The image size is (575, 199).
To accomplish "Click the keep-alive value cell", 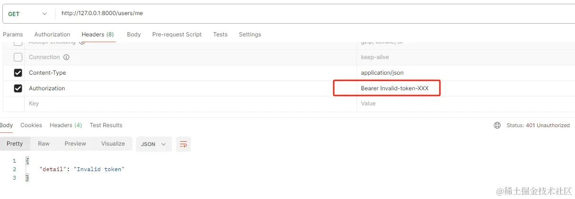I will [465, 57].
